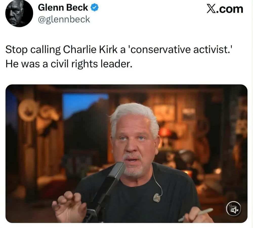Play the embedded video thumbnail
The image size is (253, 228).
click(x=126, y=153)
